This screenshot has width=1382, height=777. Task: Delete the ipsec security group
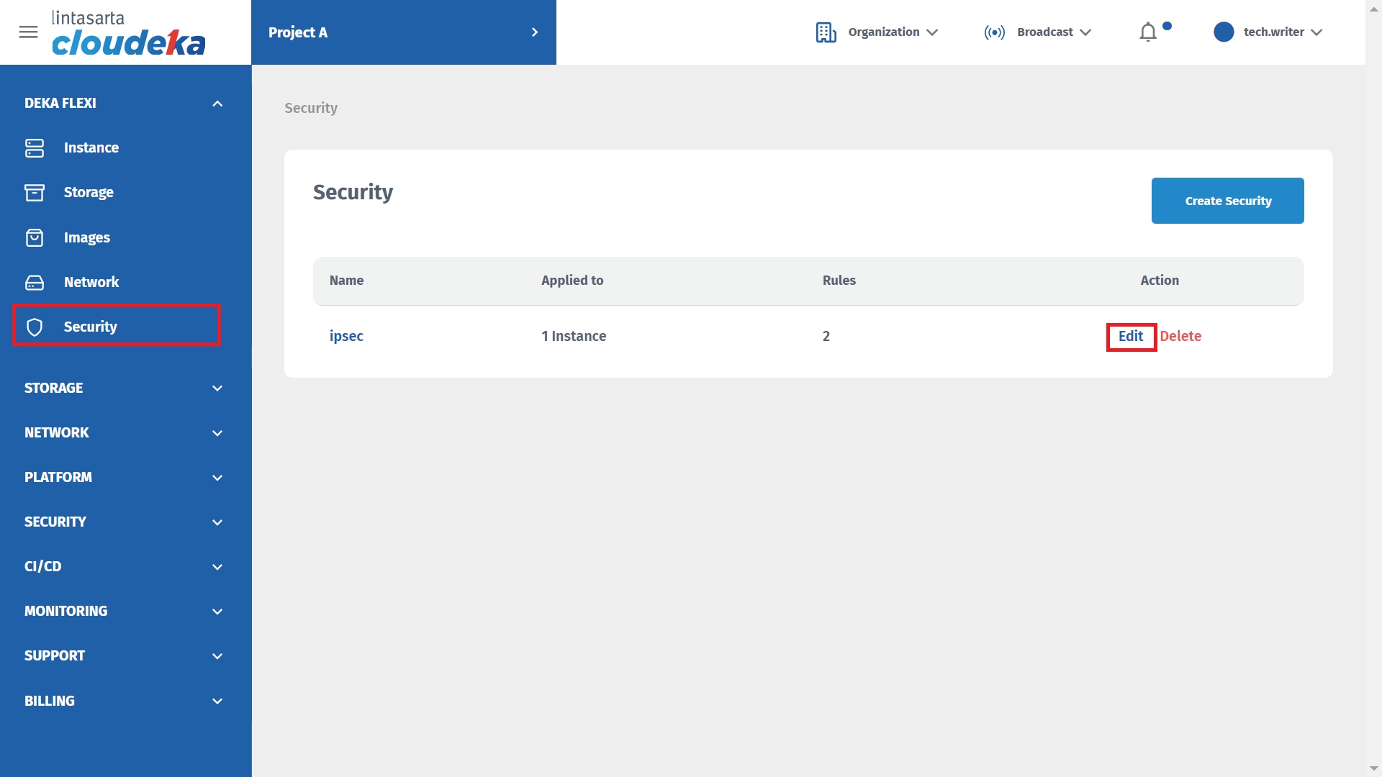coord(1180,337)
